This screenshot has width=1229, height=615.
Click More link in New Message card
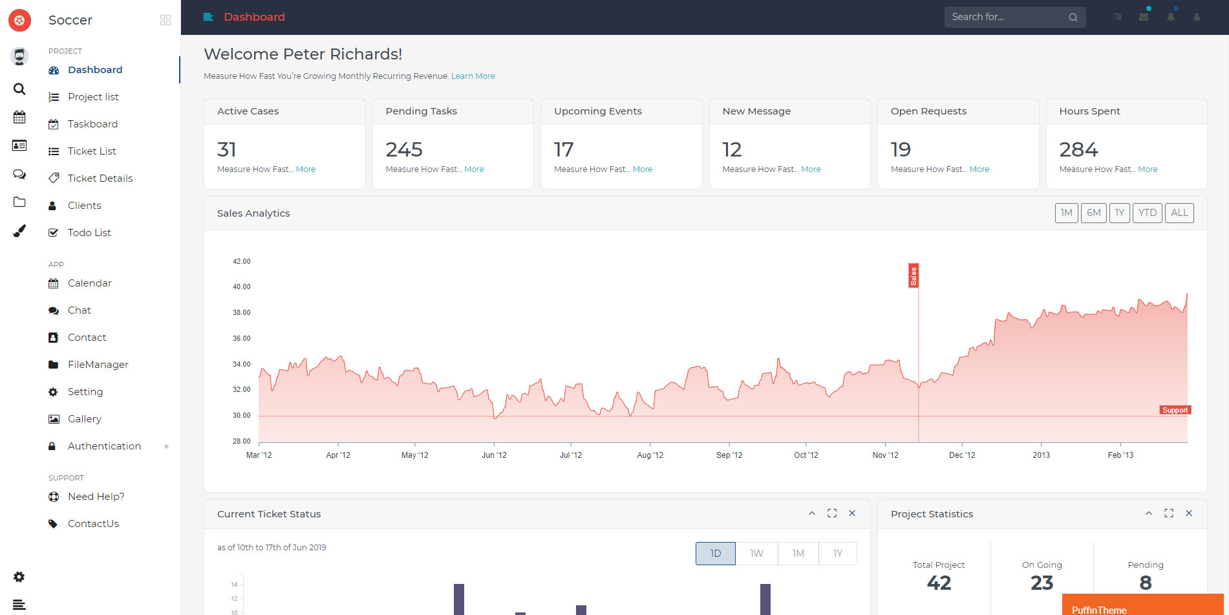(811, 169)
